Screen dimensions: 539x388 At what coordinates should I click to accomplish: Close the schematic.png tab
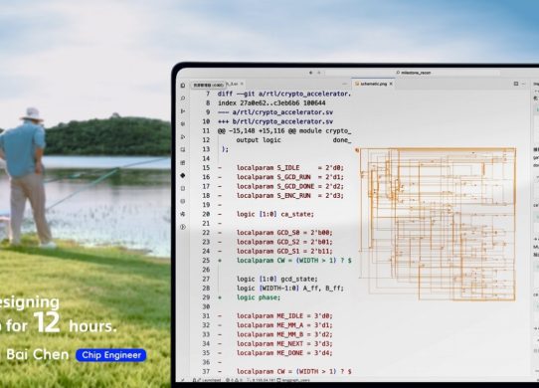coord(391,84)
